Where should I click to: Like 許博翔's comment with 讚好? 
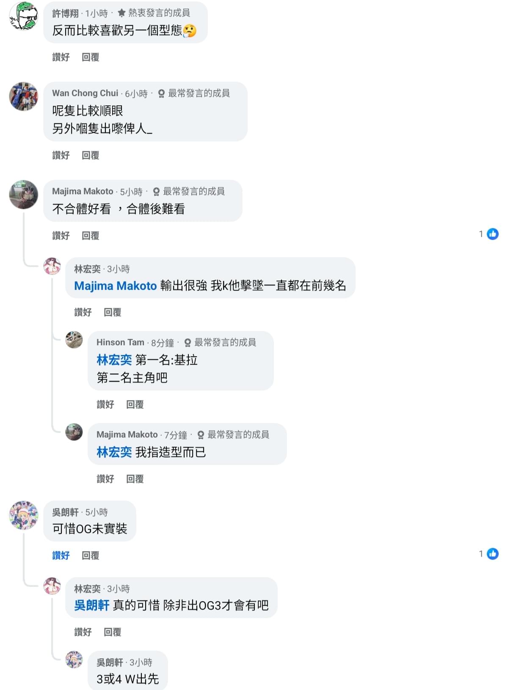point(61,57)
